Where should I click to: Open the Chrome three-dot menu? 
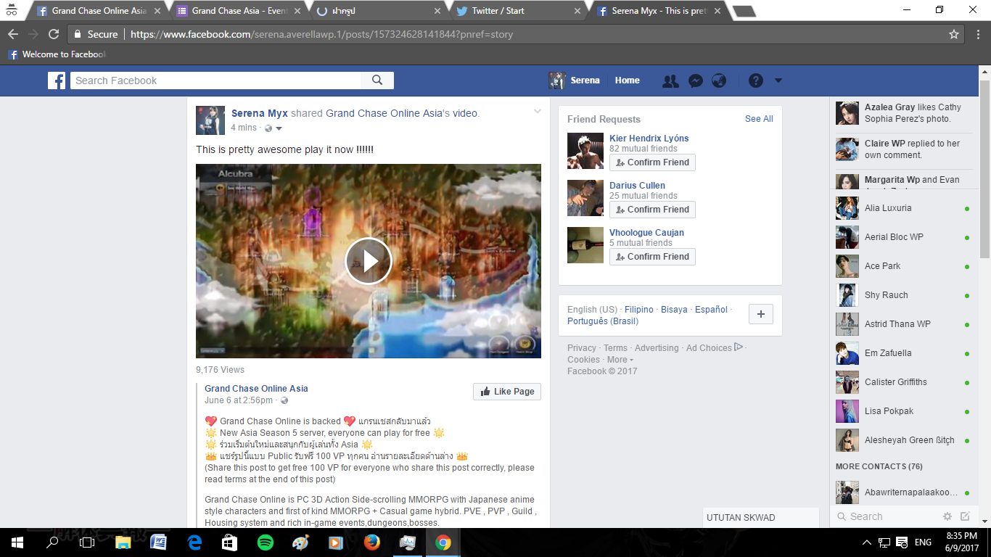click(979, 34)
